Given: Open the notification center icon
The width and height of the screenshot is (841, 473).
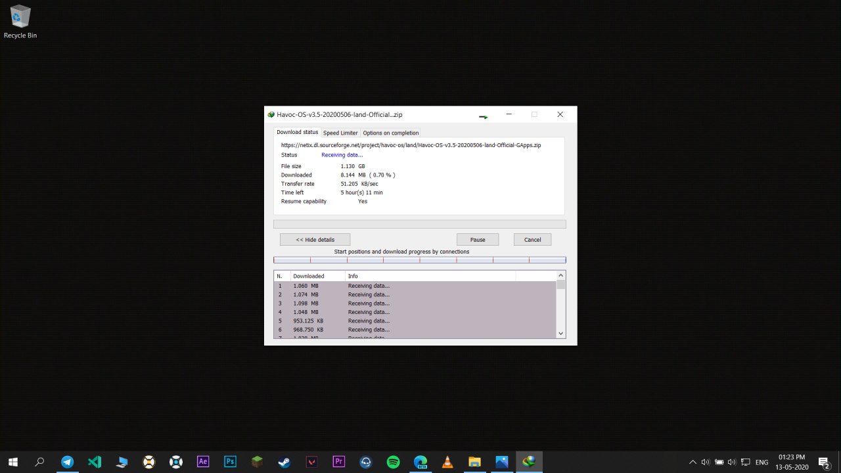Looking at the screenshot, I should click(823, 462).
